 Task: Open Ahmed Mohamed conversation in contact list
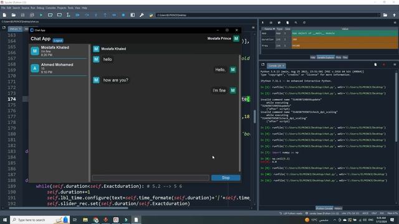point(59,68)
